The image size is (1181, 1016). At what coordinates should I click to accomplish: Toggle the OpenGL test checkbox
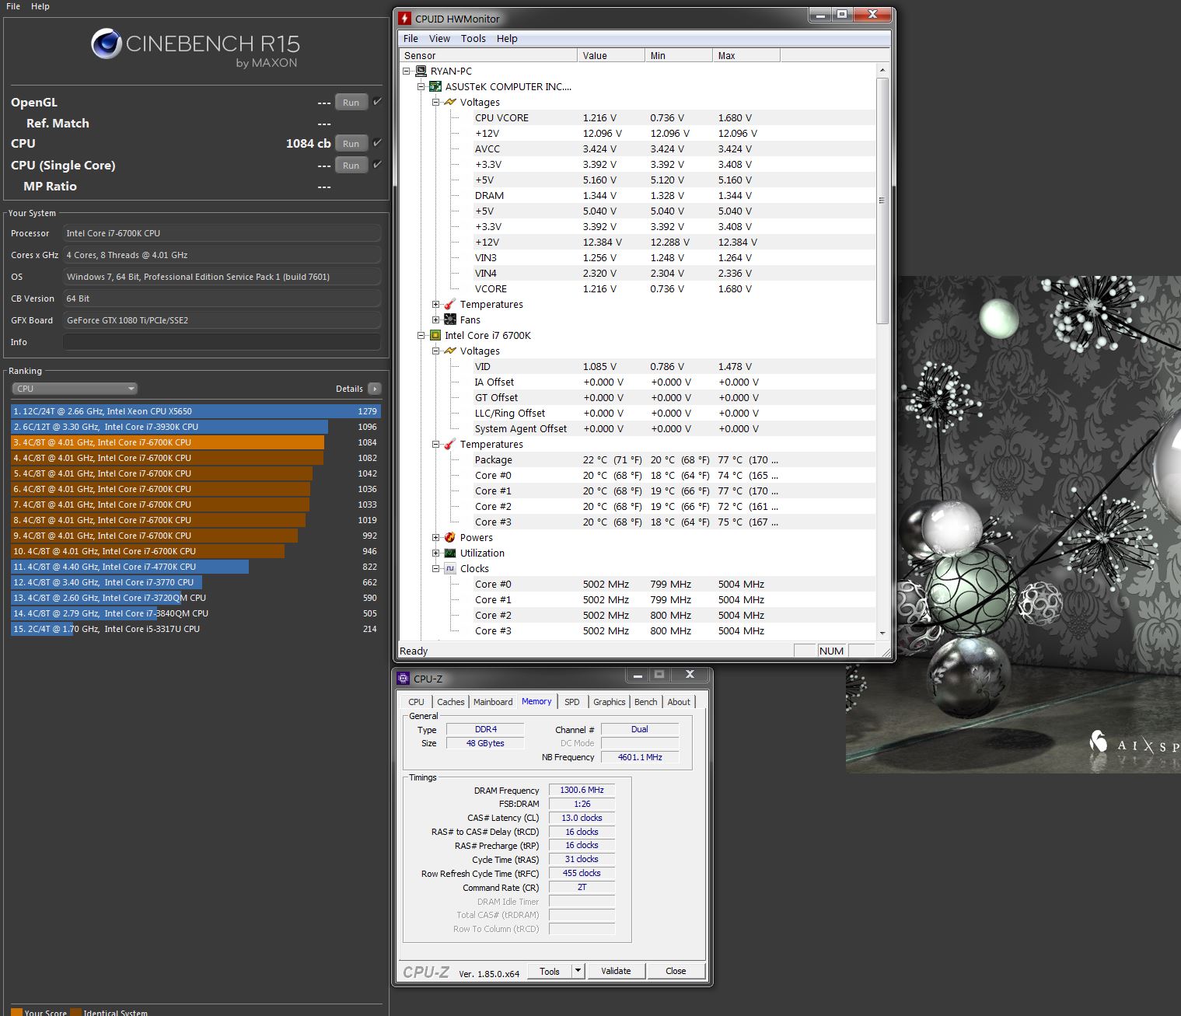[378, 102]
